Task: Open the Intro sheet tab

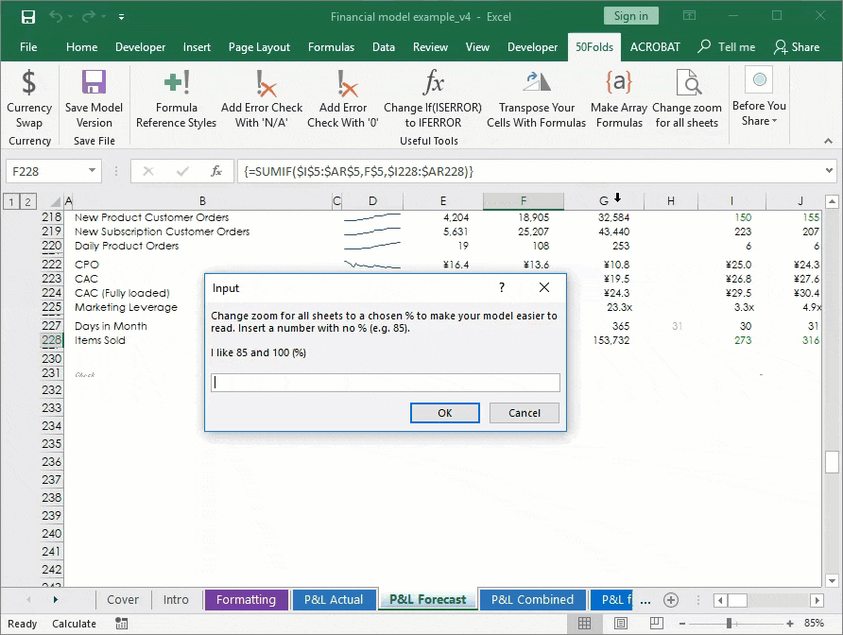Action: pyautogui.click(x=176, y=599)
